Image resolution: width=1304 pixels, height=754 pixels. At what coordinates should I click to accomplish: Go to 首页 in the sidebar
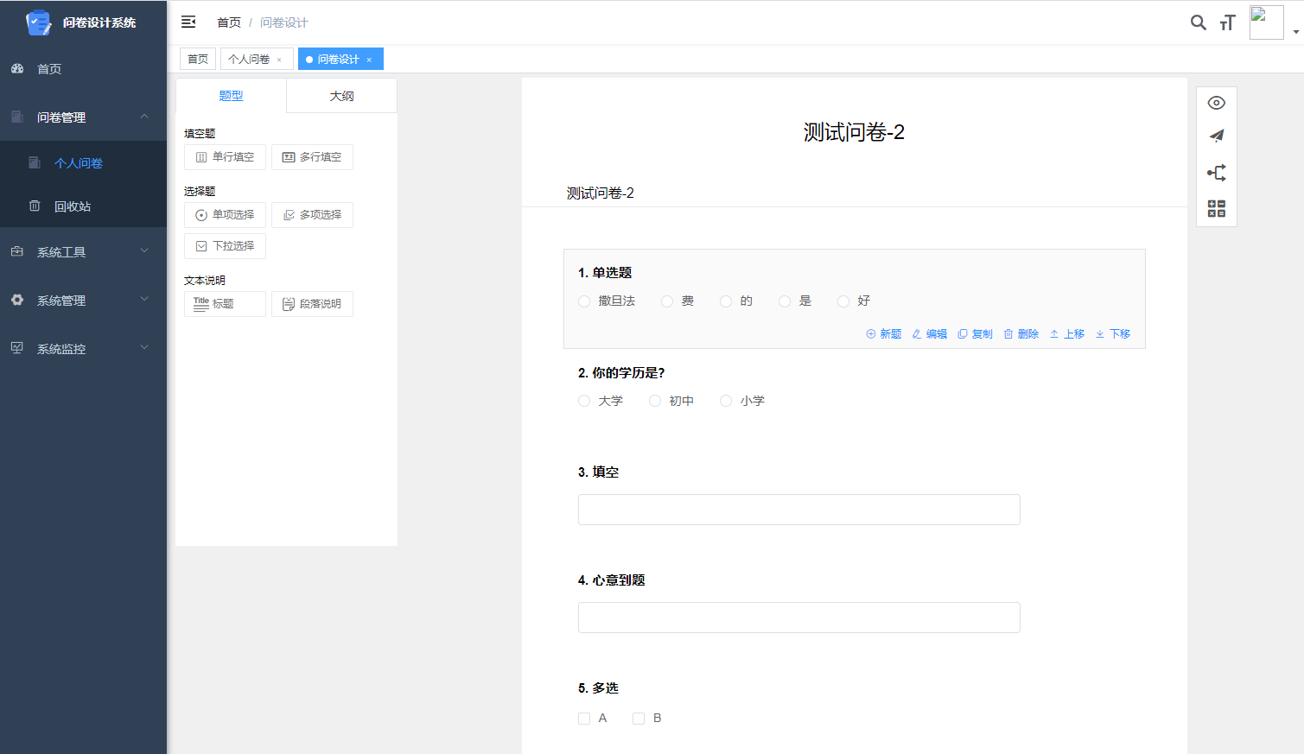(x=83, y=69)
